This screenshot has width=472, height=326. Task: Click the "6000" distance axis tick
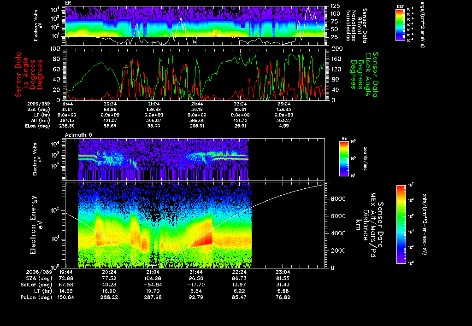pyautogui.click(x=338, y=216)
